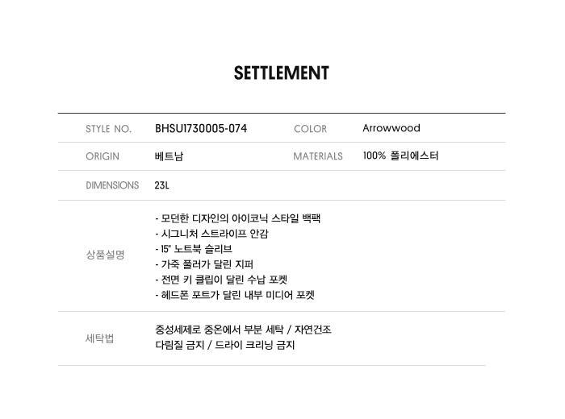Click the origin value 베트남

click(x=169, y=156)
